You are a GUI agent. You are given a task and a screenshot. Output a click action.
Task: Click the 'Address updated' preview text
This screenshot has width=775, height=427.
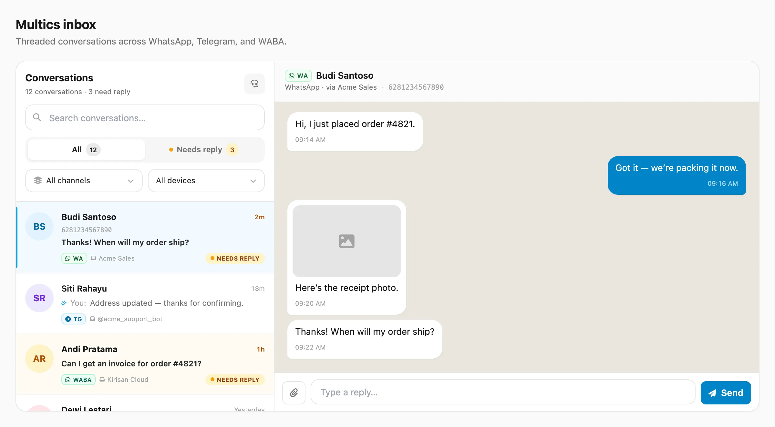tap(167, 303)
